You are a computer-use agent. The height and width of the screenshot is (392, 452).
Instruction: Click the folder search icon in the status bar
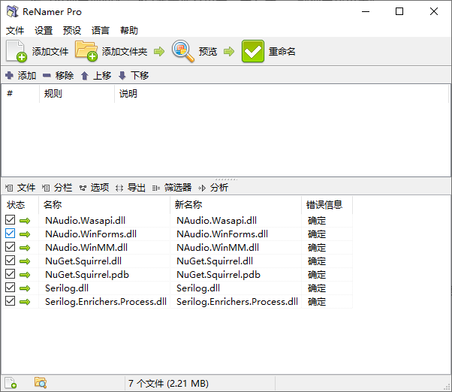[41, 383]
